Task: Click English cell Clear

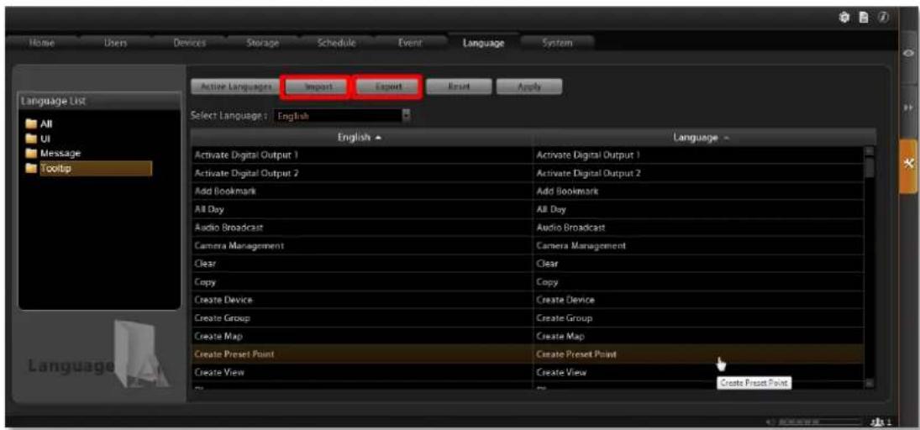Action: click(361, 264)
